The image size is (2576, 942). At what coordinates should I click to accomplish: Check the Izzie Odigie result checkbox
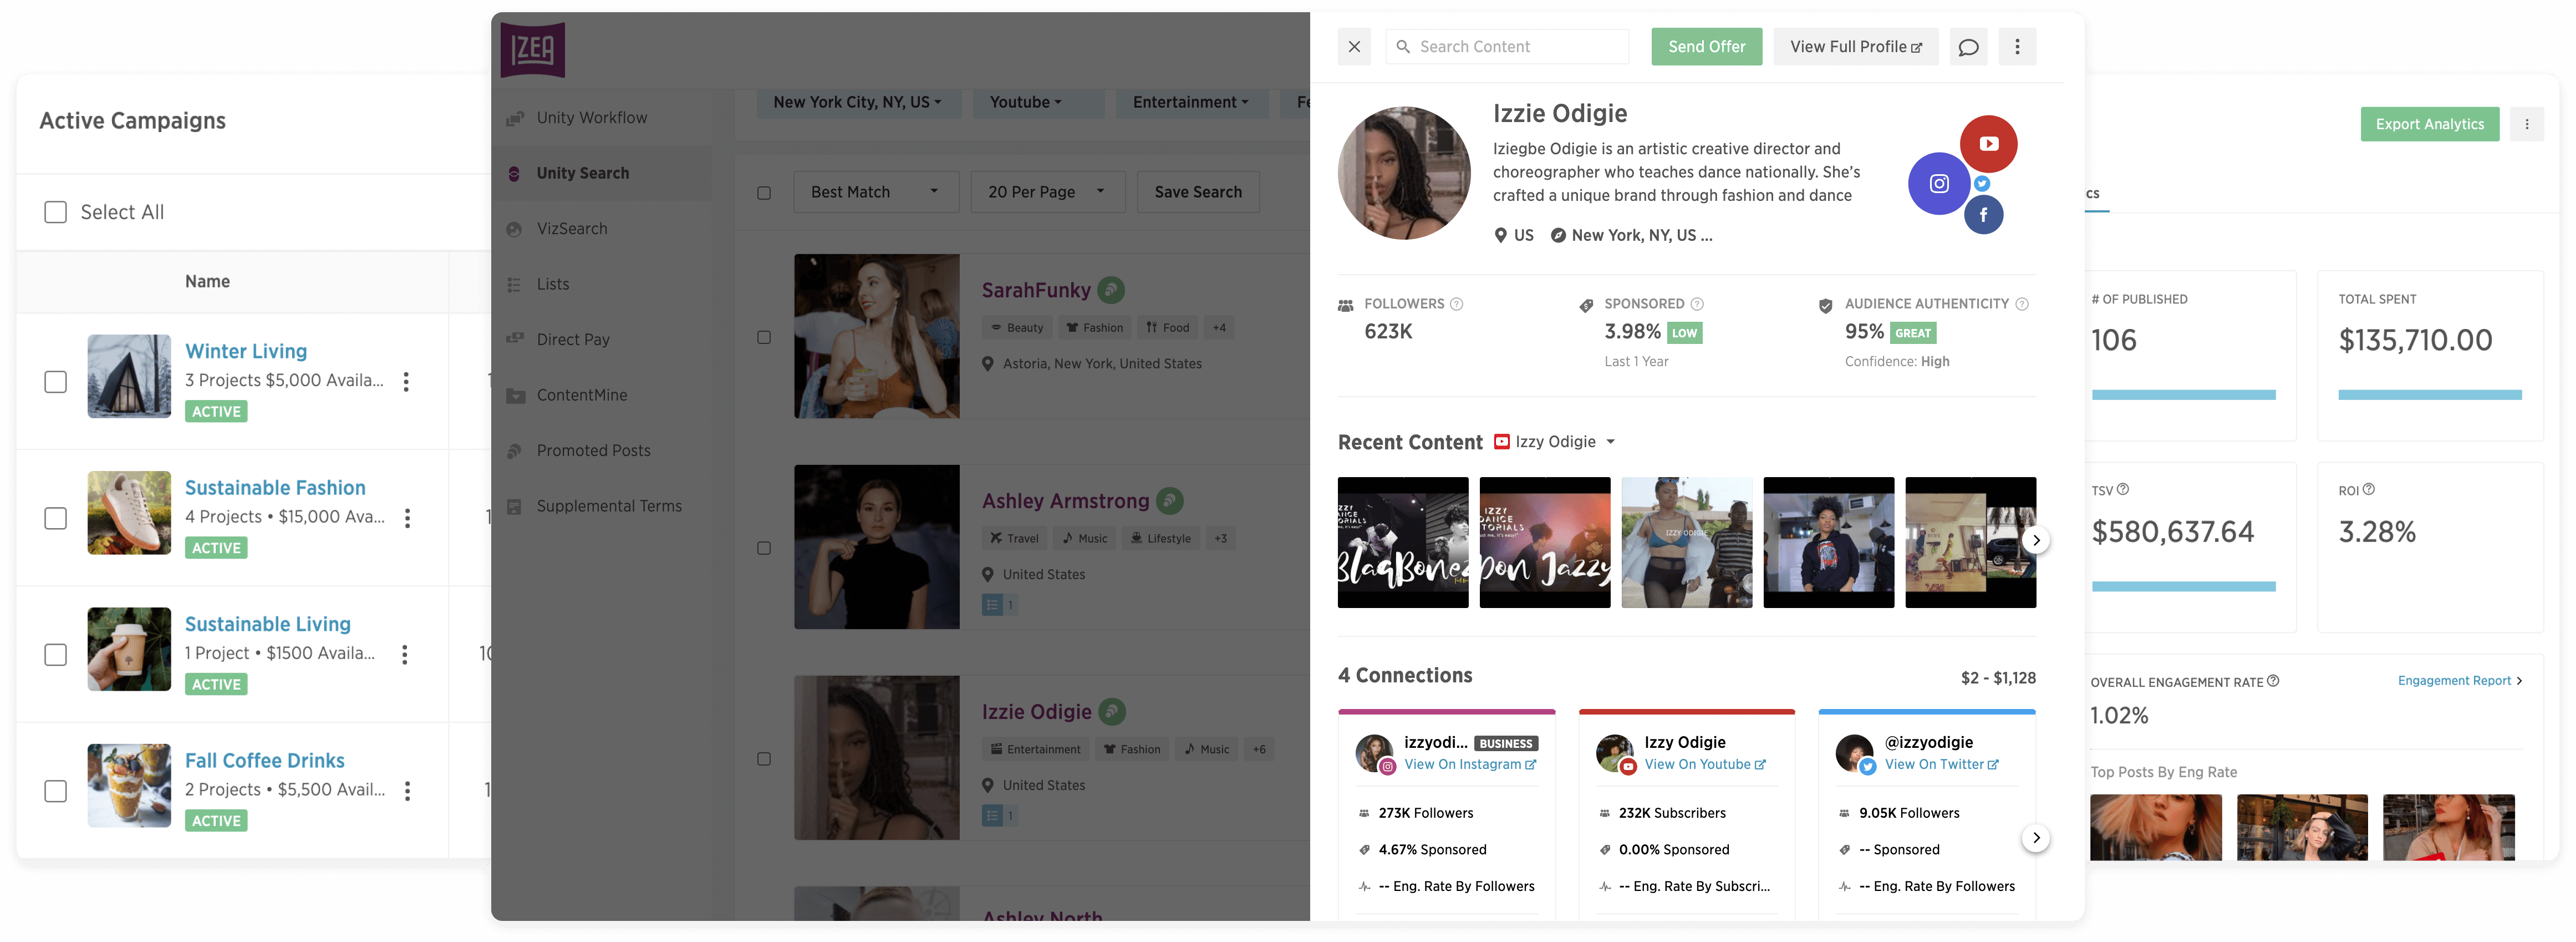click(x=763, y=759)
